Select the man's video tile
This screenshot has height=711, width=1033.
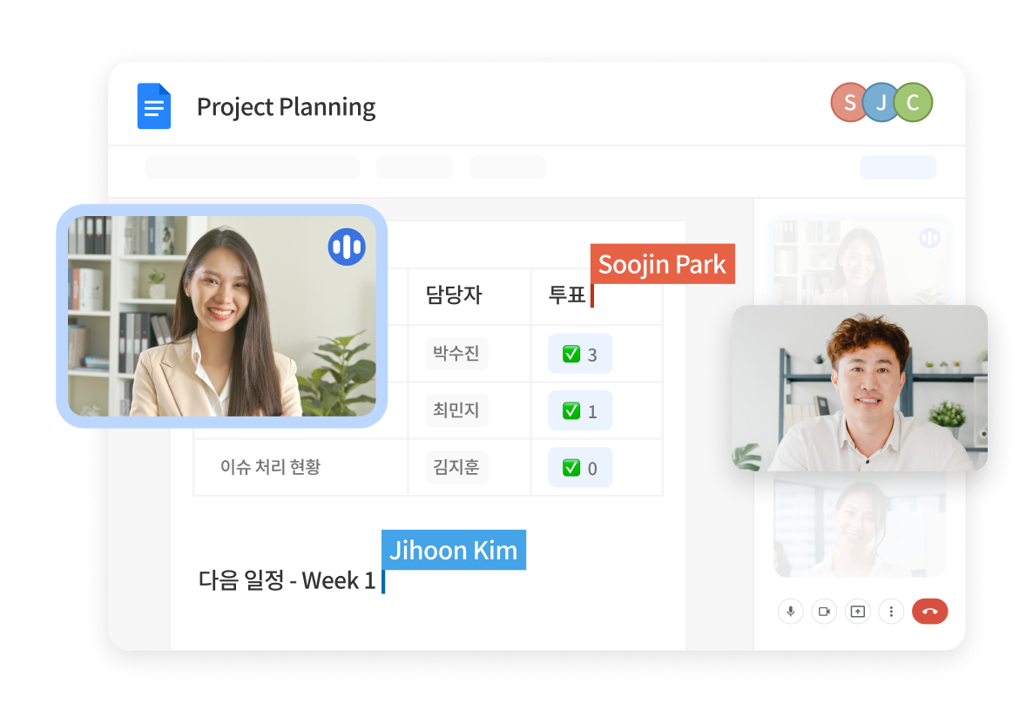pos(859,388)
